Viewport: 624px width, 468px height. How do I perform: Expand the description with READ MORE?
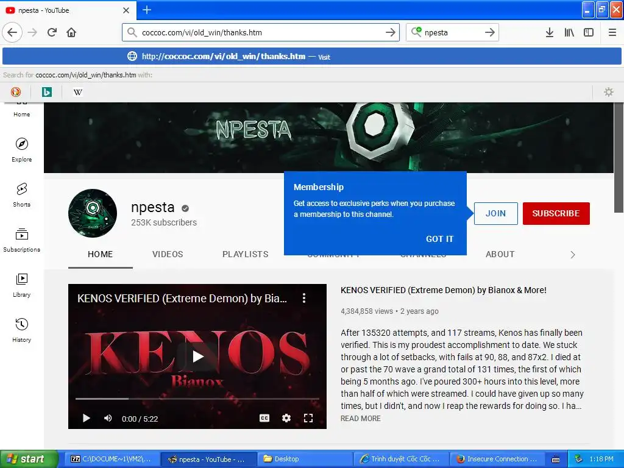click(361, 418)
